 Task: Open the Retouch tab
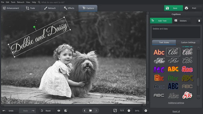(50, 8)
